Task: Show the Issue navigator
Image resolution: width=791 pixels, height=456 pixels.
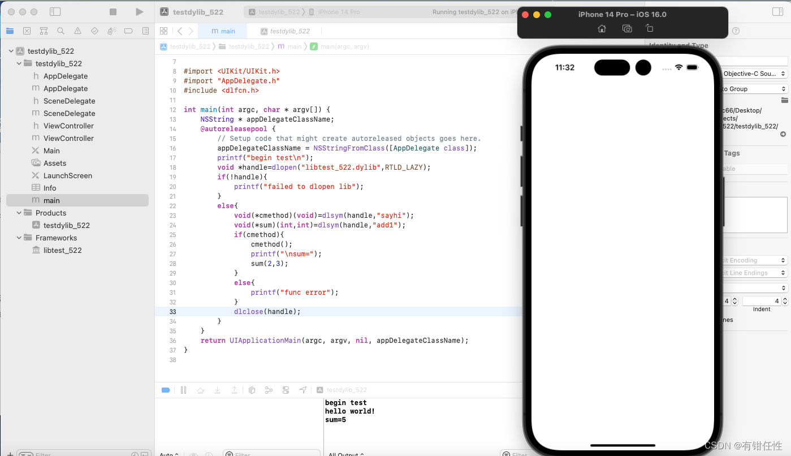Action: pyautogui.click(x=77, y=31)
